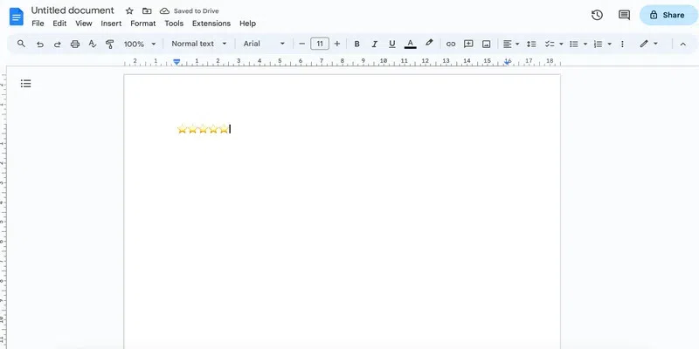This screenshot has height=349, width=699.
Task: Open the Insert menu
Action: pyautogui.click(x=111, y=24)
